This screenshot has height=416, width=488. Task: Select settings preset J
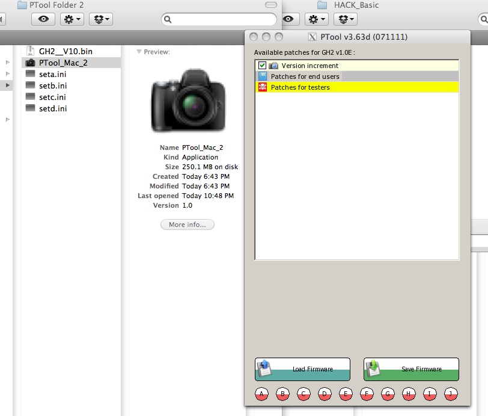pos(451,394)
